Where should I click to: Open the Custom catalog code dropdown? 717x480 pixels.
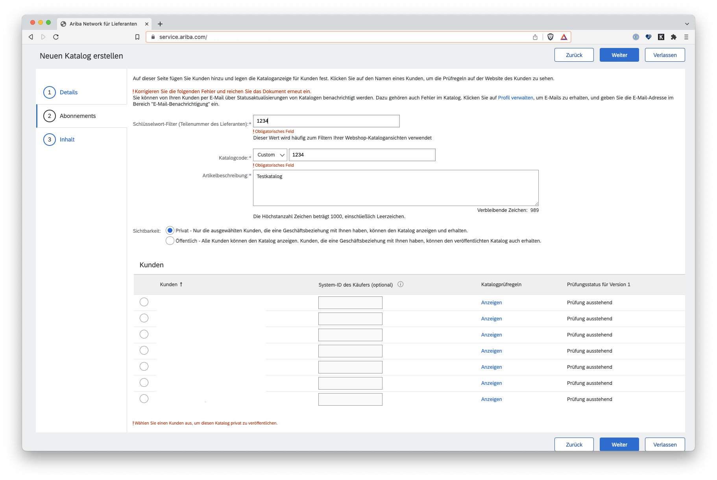270,155
